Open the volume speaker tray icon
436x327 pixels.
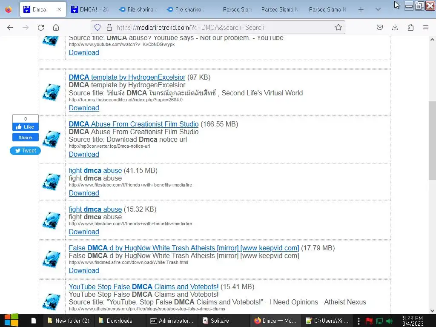pos(390,321)
